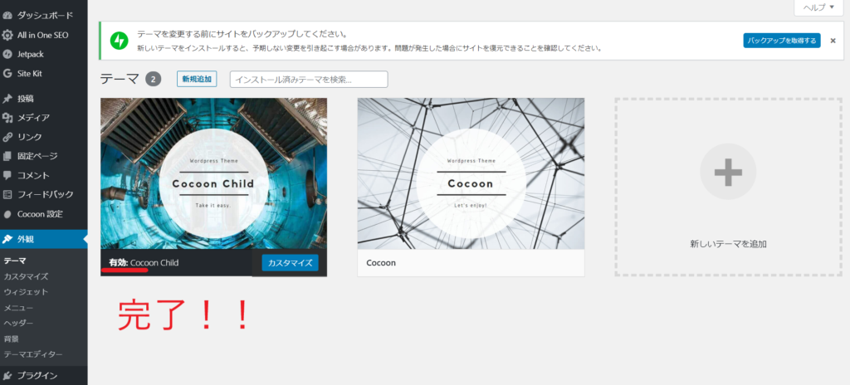Select the Cocoon theme screenshot

click(471, 173)
